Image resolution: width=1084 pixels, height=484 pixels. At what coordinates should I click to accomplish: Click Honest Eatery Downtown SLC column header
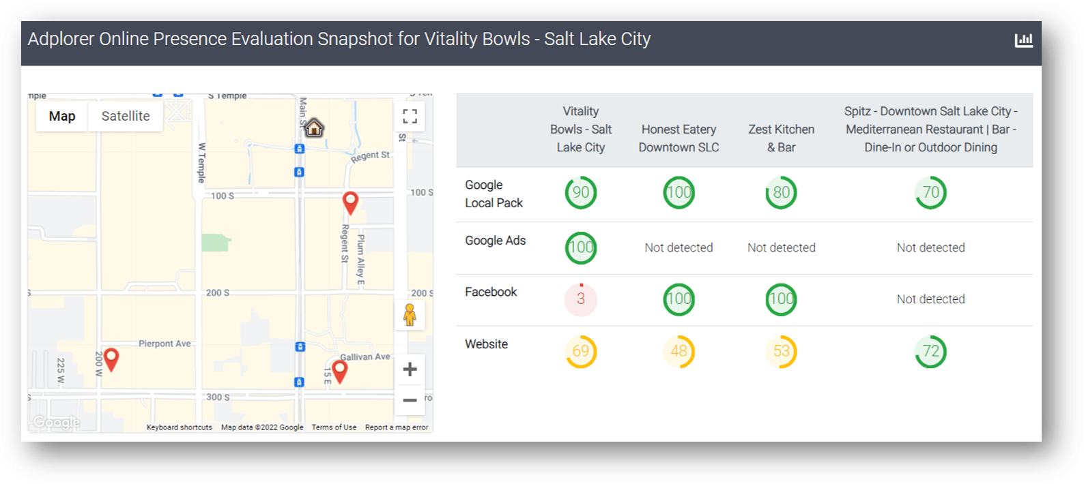[679, 138]
